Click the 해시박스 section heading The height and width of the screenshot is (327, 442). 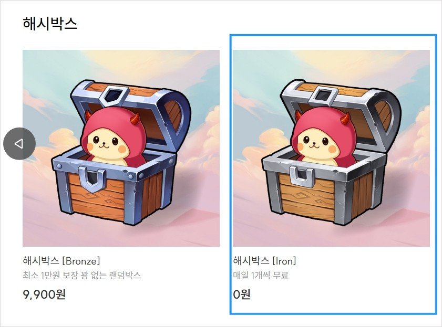pos(50,23)
